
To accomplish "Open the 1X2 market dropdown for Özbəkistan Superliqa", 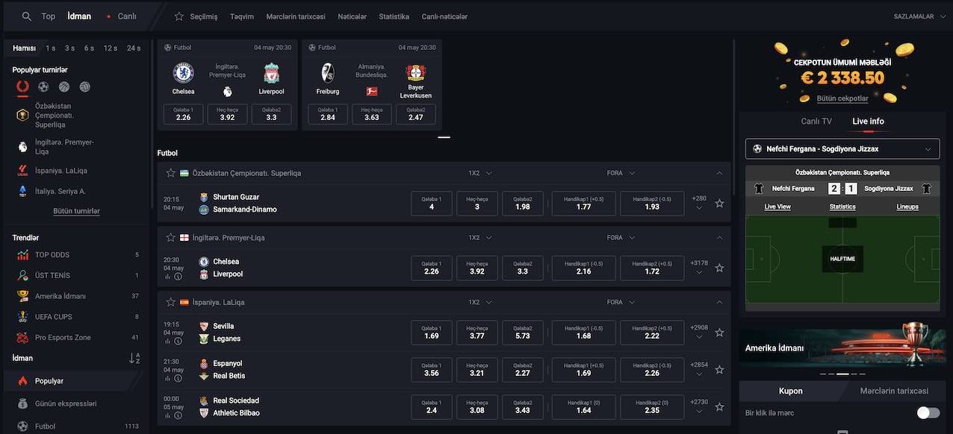I will tap(479, 173).
